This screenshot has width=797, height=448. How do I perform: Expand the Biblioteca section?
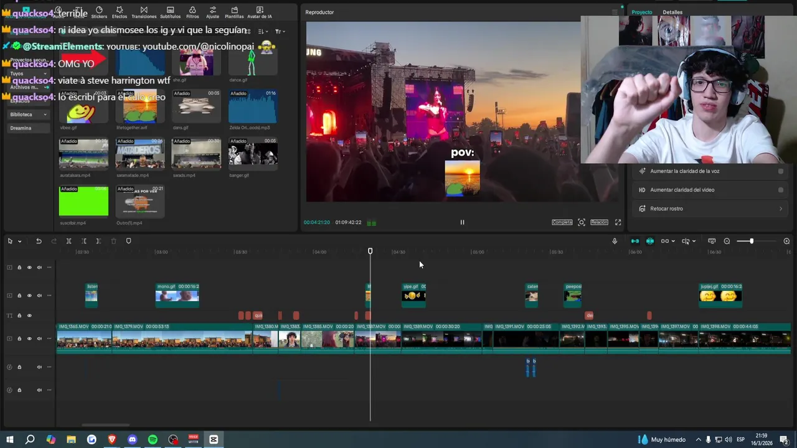29,114
